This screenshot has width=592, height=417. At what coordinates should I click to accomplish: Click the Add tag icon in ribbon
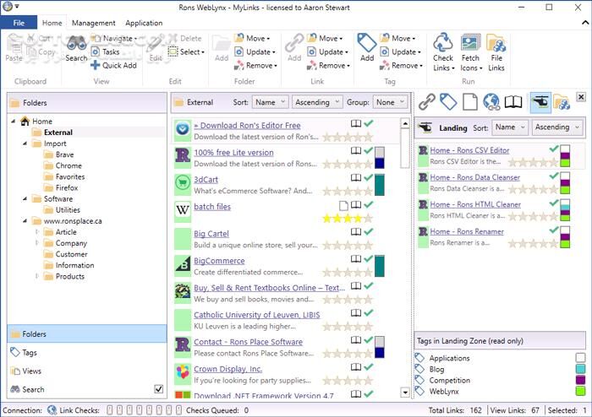pos(367,44)
